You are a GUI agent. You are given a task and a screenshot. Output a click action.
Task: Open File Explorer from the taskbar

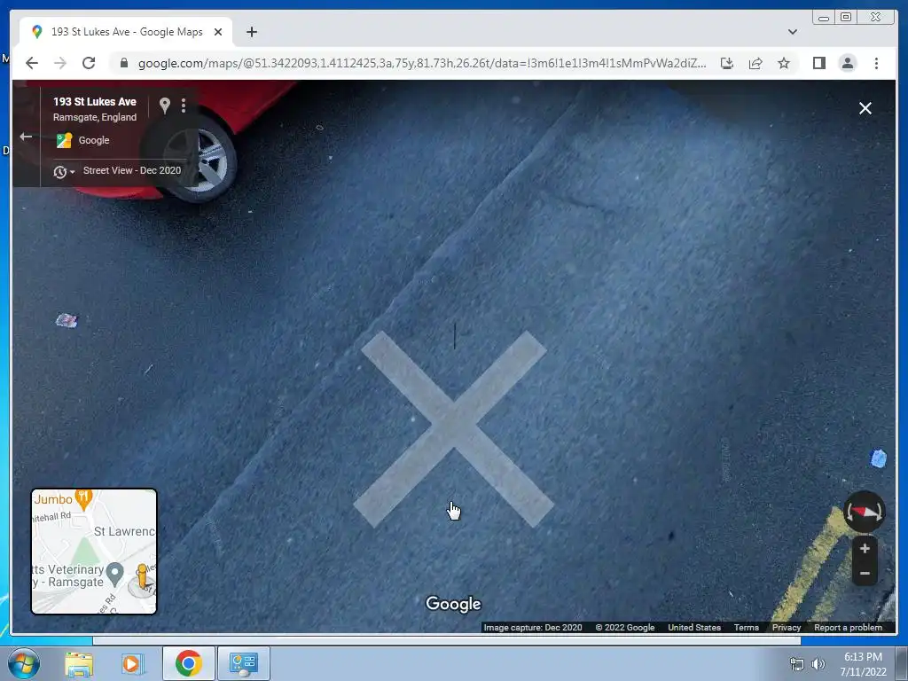(x=79, y=663)
